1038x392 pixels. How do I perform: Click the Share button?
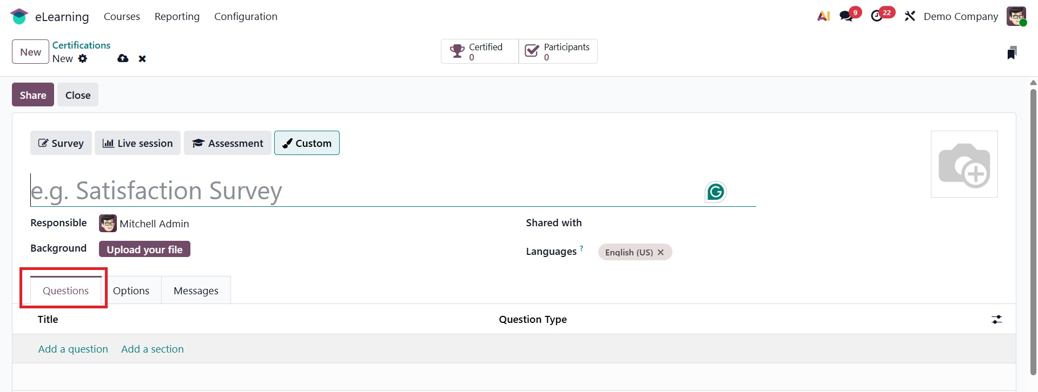pos(33,95)
